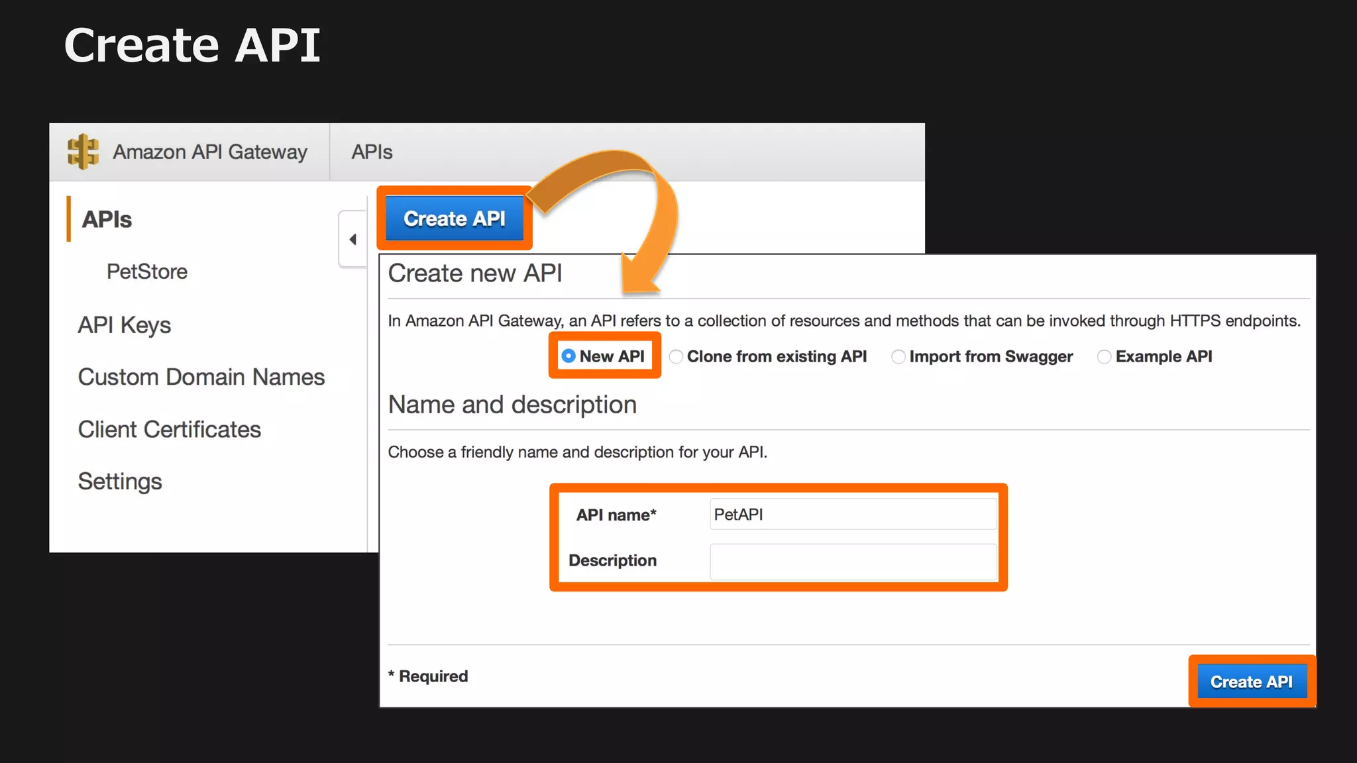
Task: Open the PetStore API in the sidebar
Action: [147, 272]
